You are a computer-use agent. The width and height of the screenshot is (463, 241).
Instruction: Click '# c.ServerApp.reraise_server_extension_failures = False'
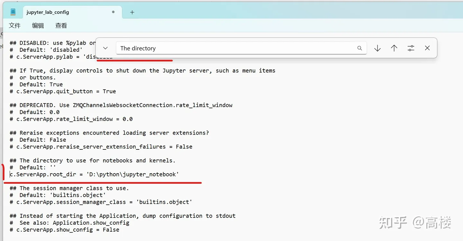point(101,147)
